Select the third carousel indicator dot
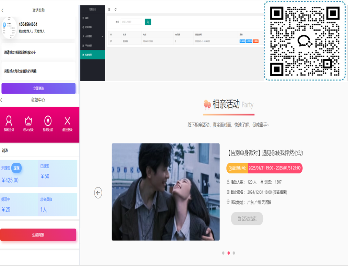Viewport: 348px width, 266px height. 234,253
